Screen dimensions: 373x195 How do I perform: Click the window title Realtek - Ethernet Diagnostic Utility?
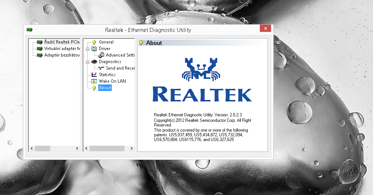click(x=148, y=30)
